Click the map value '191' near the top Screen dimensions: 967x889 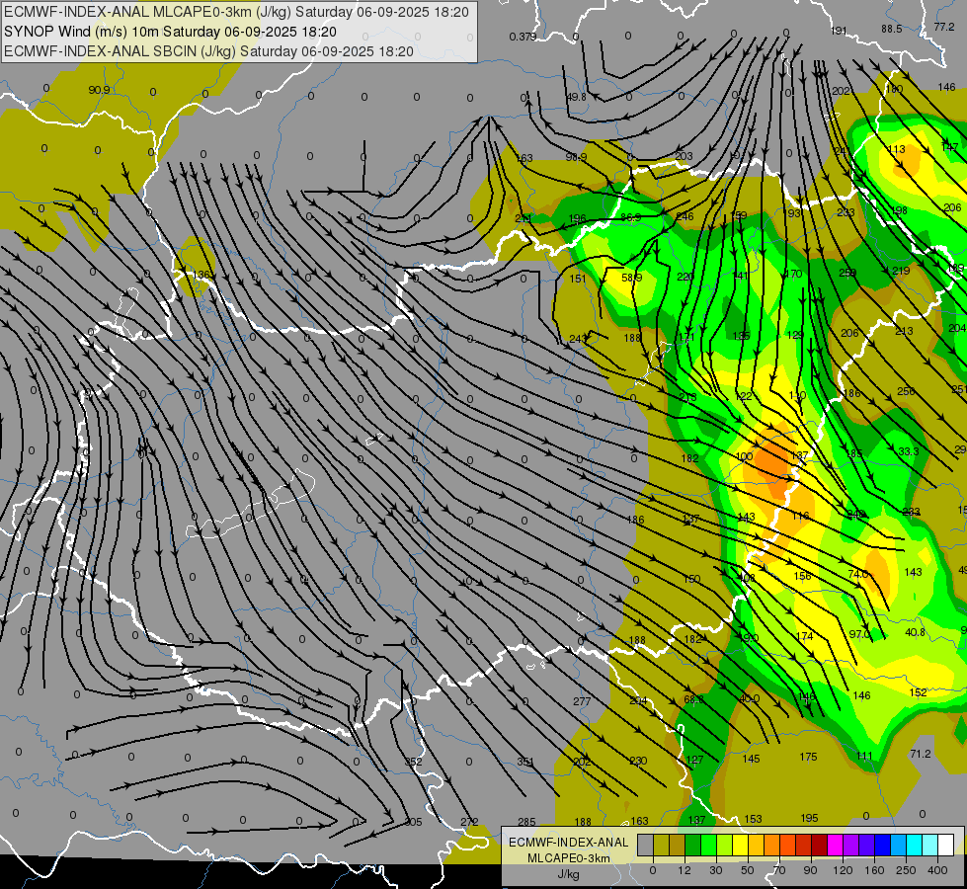coord(840,31)
